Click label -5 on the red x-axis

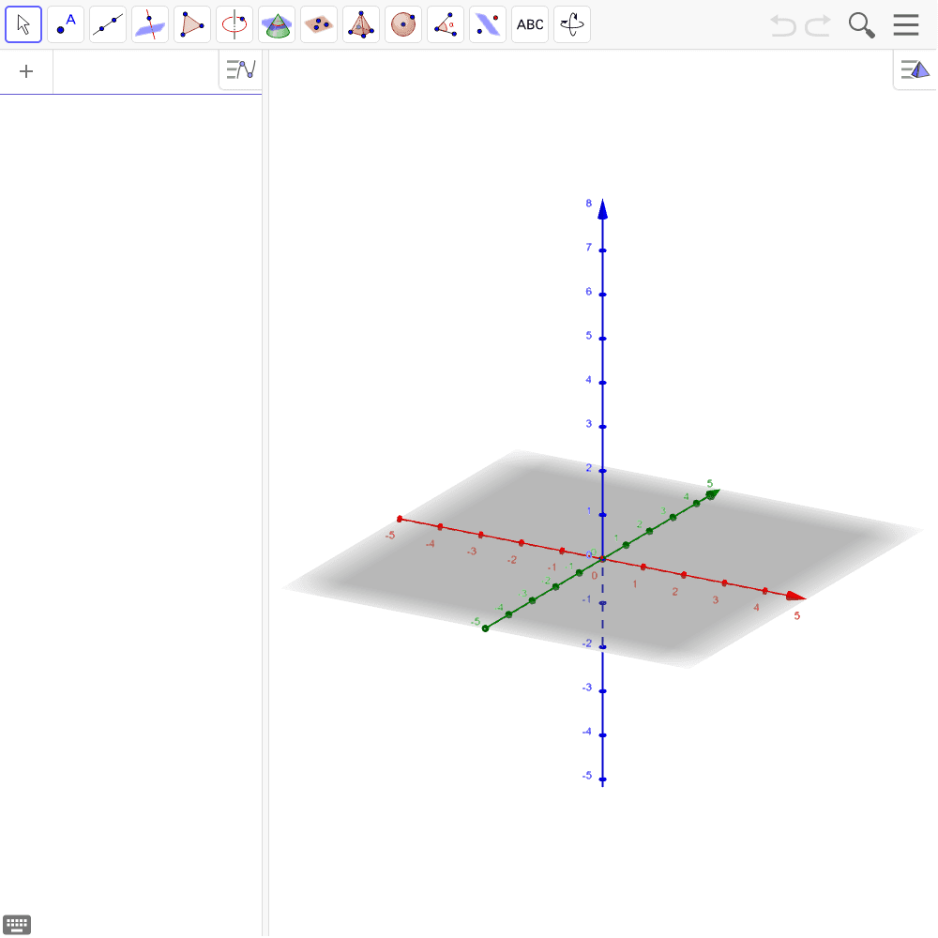pos(390,536)
